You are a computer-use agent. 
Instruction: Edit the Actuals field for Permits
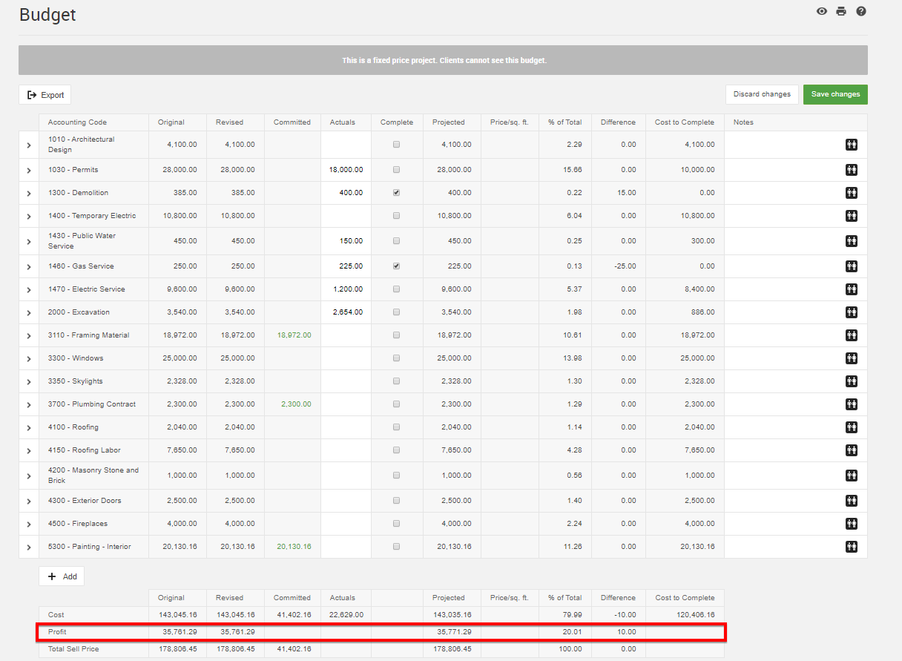click(x=346, y=170)
